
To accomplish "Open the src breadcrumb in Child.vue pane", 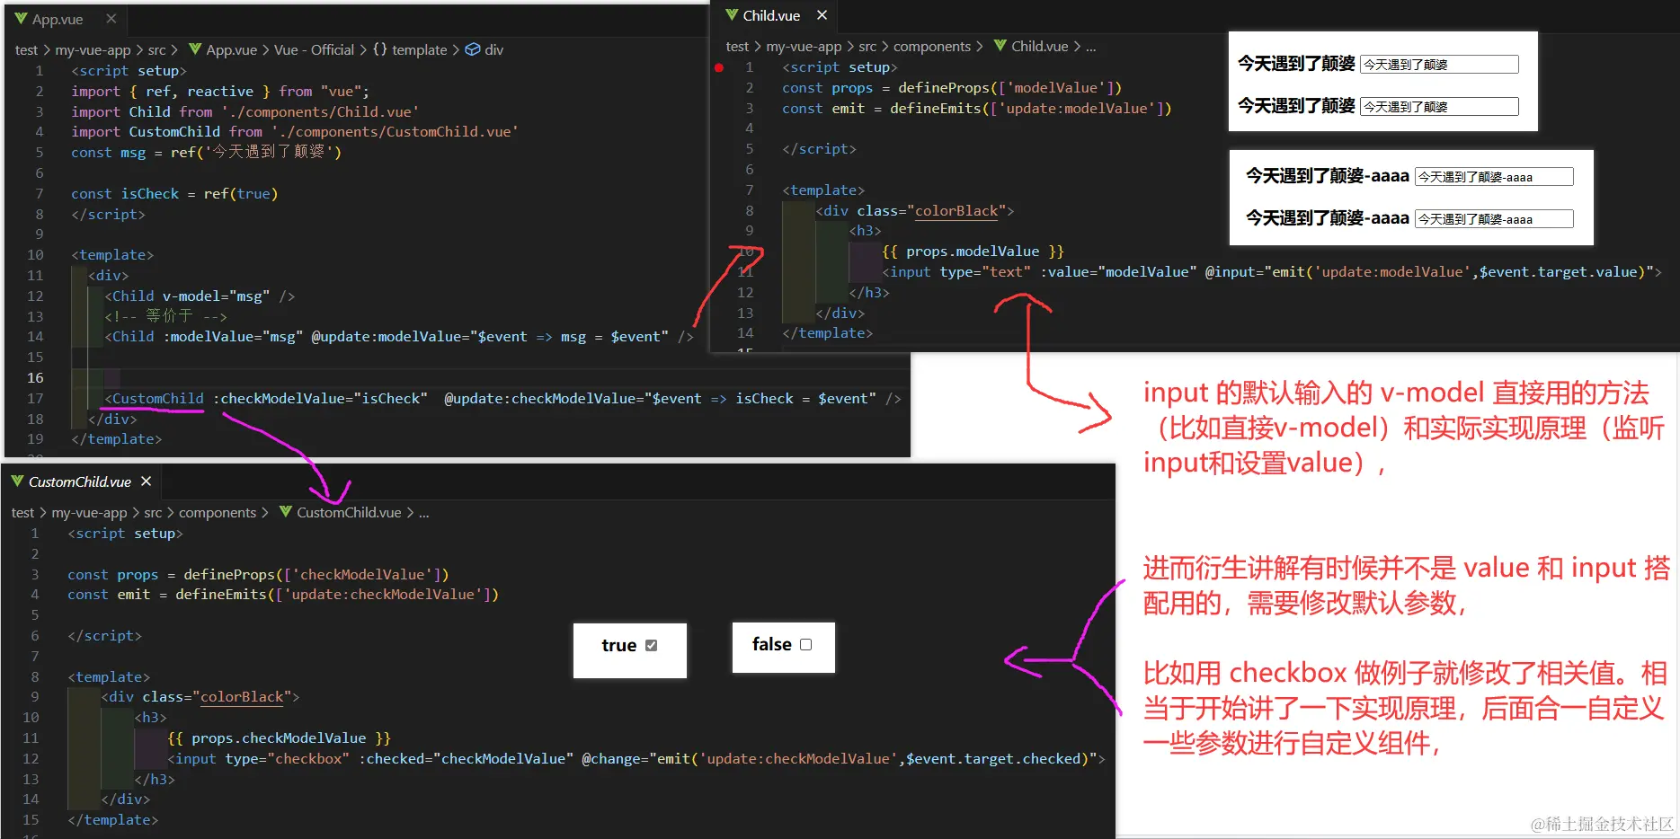I will 867,46.
